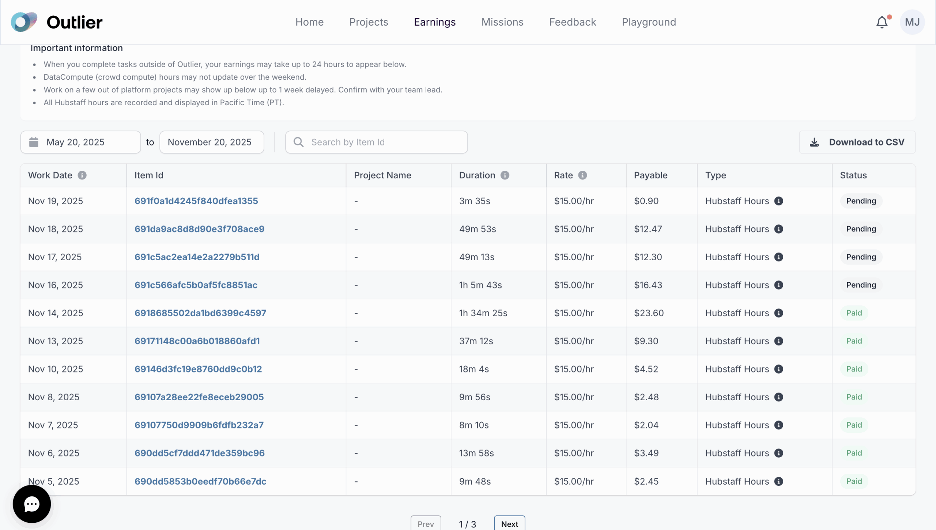Open the Playground tab

[x=649, y=22]
